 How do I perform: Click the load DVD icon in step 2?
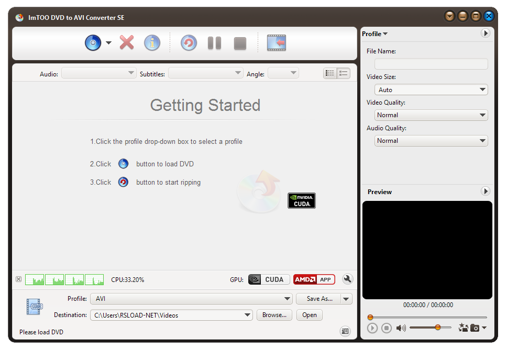(x=123, y=164)
